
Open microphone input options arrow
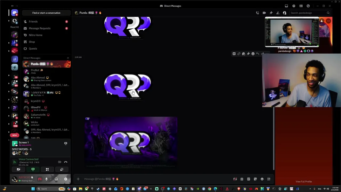point(50,179)
